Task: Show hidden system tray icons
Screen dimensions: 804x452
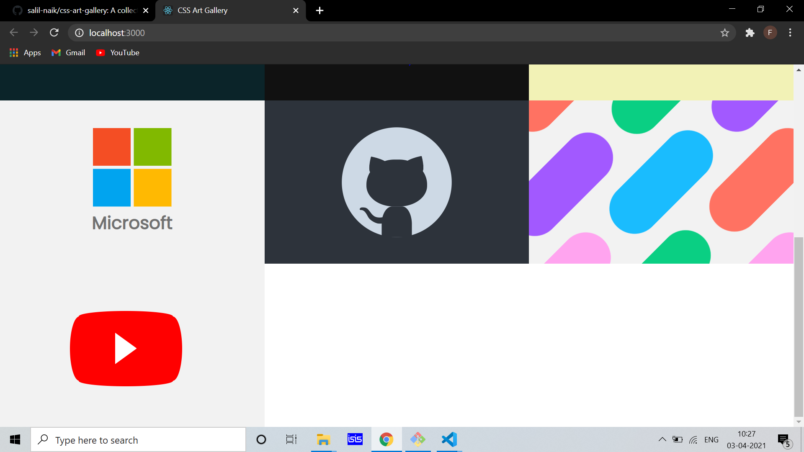Action: [x=662, y=439]
